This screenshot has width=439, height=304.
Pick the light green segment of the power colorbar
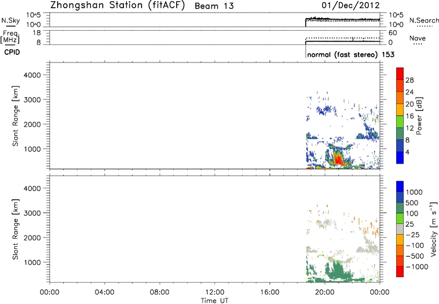point(400,122)
